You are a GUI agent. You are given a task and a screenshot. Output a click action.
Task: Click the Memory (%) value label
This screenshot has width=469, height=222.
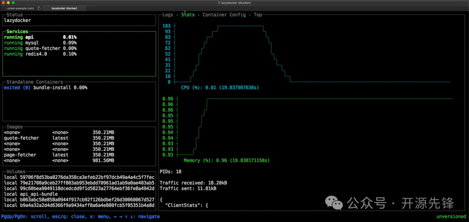[227, 160]
